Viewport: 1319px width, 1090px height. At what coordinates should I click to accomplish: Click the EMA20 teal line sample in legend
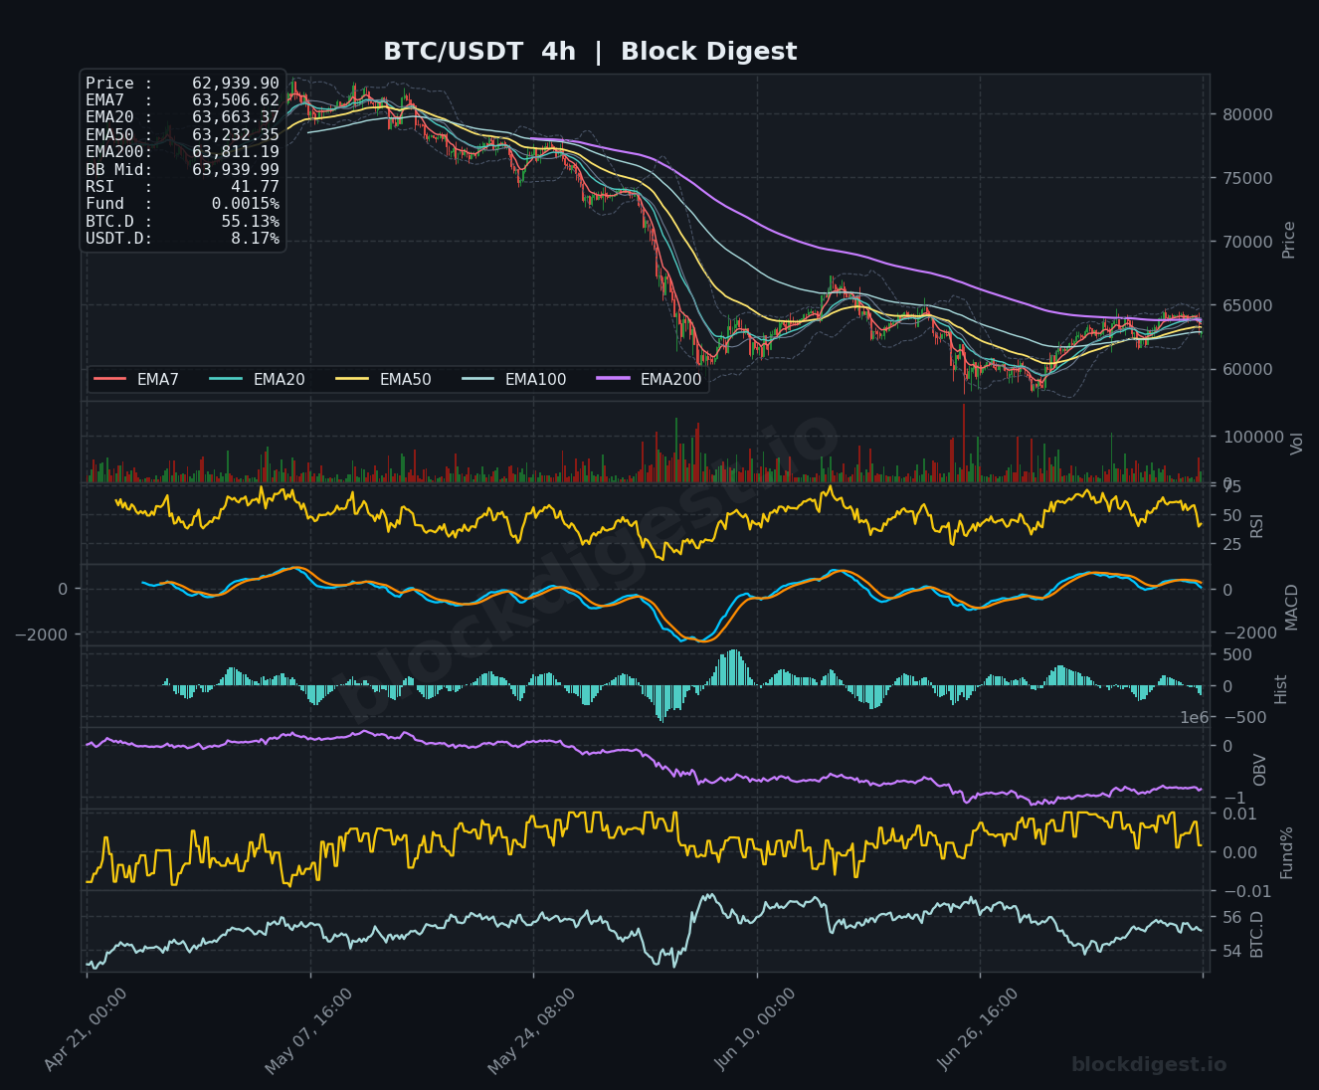(x=226, y=379)
